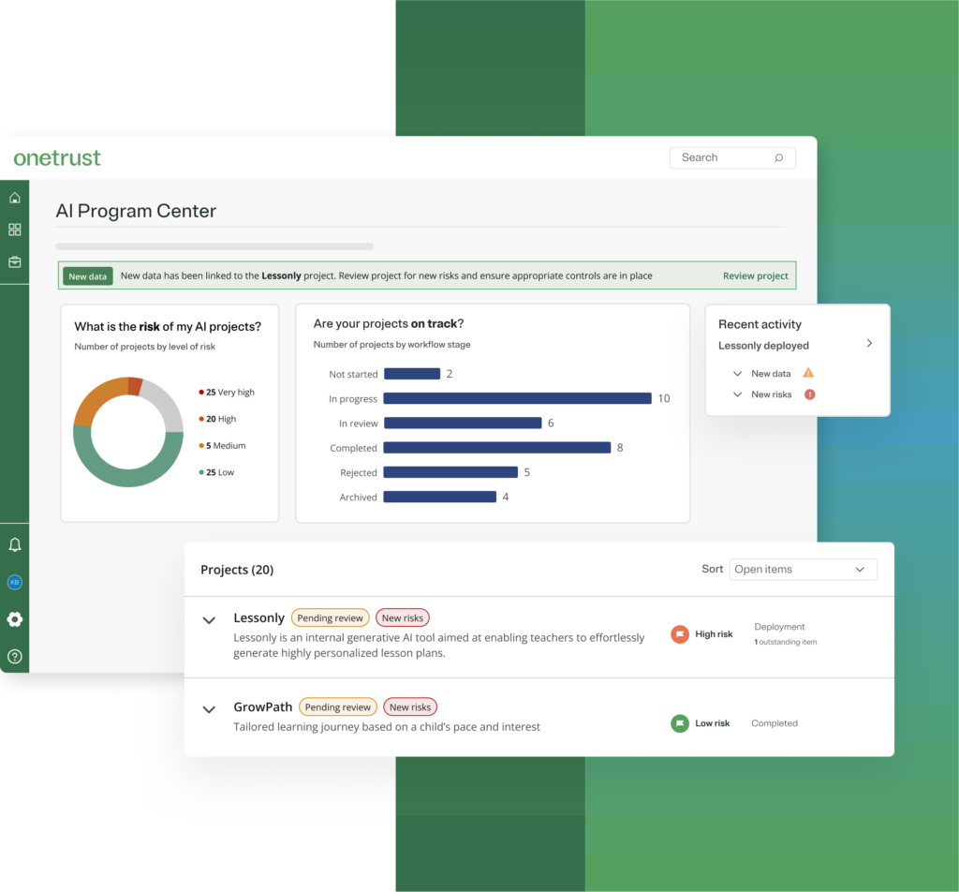Click Lessonly Pending review tag

tap(331, 617)
